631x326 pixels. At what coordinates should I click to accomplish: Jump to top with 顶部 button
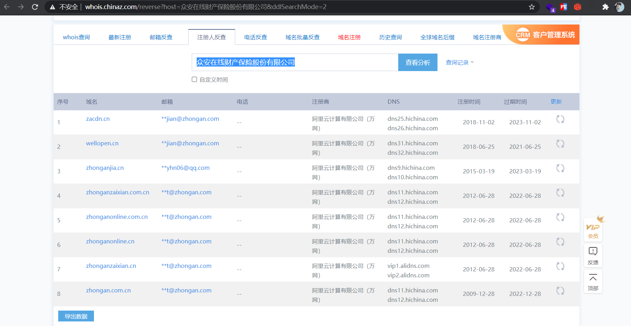click(593, 282)
